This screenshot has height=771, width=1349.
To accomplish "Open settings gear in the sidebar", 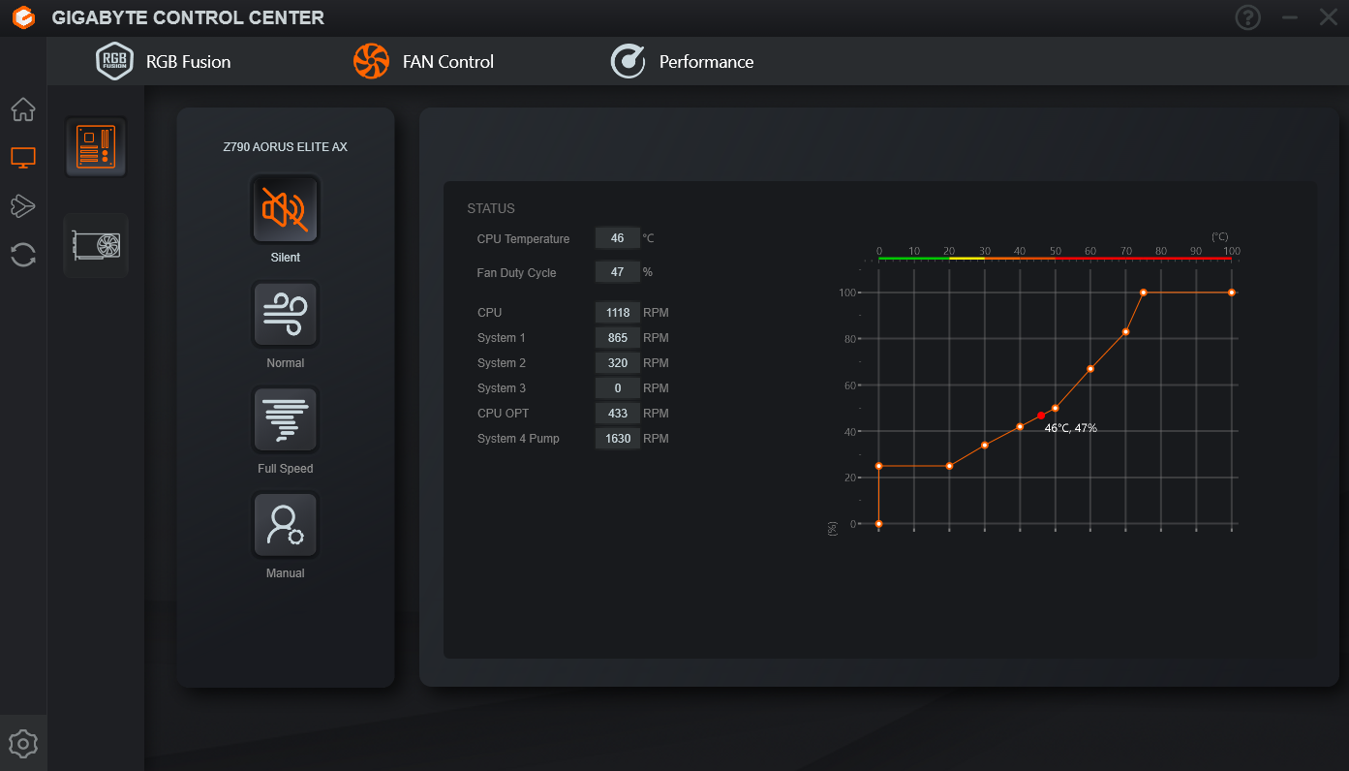I will [23, 744].
